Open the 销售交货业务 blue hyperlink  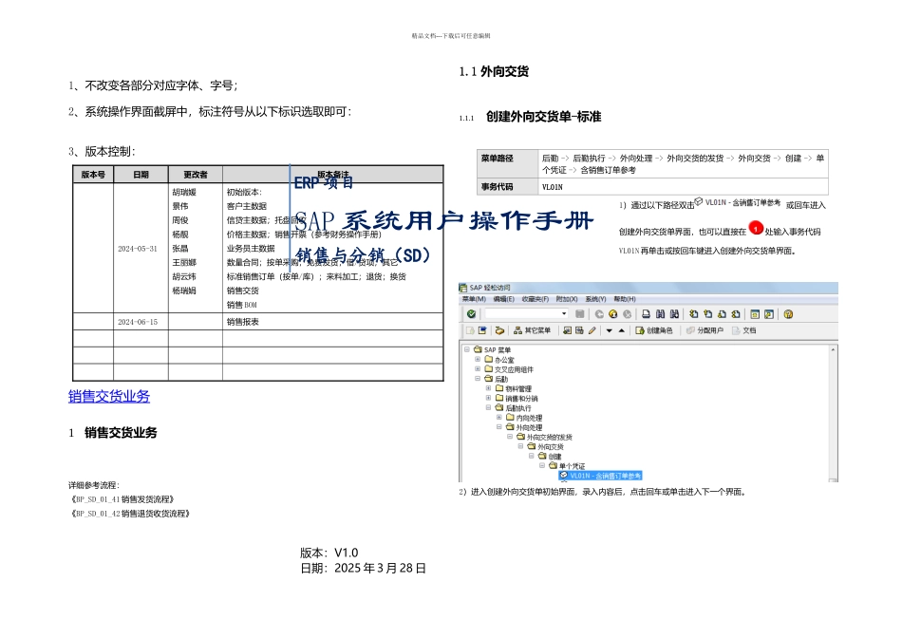tap(109, 397)
